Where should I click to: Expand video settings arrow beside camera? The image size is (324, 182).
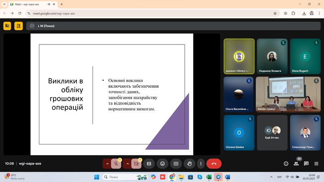128,164
